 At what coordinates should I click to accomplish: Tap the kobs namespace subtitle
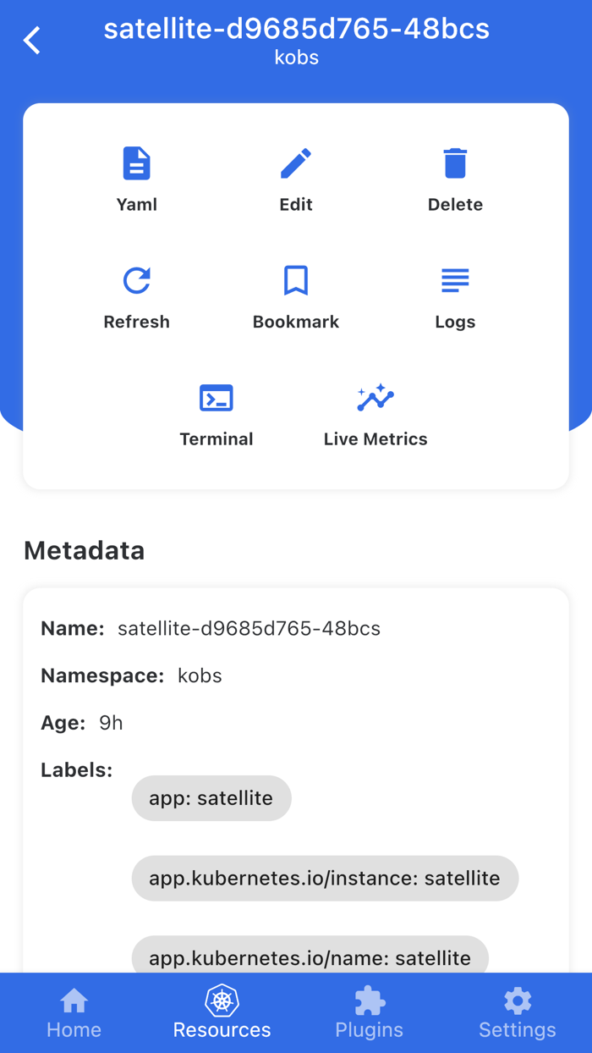click(x=296, y=58)
